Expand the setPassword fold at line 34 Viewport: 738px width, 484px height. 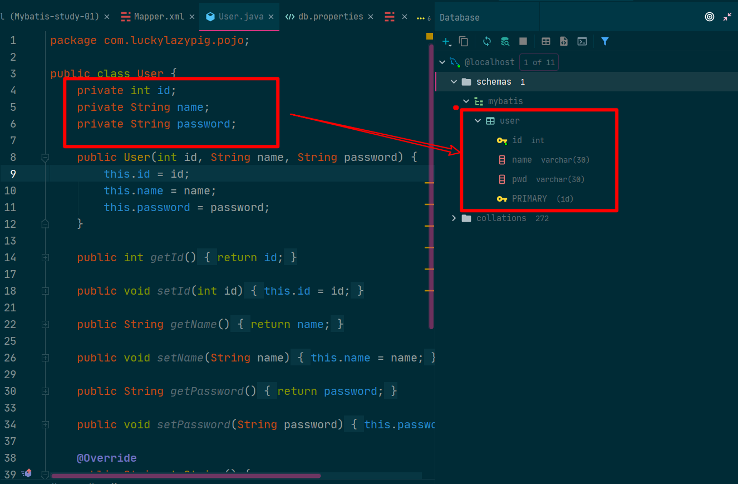(45, 425)
